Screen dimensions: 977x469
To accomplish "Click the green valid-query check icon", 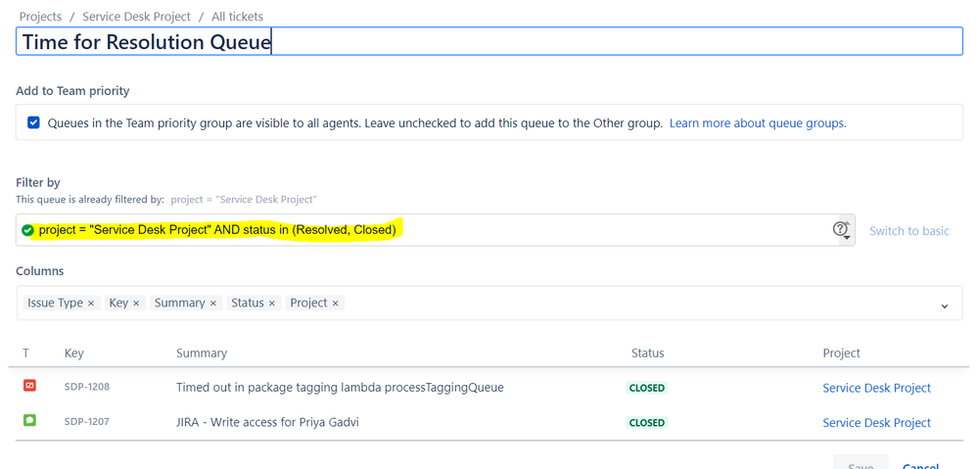I will (27, 230).
